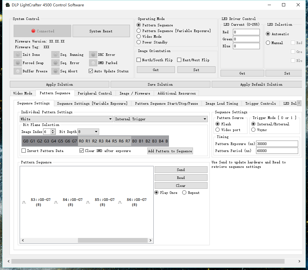The height and width of the screenshot is (270, 308).
Task: Click the Buffer Freeze status LED
Action: (x=18, y=71)
